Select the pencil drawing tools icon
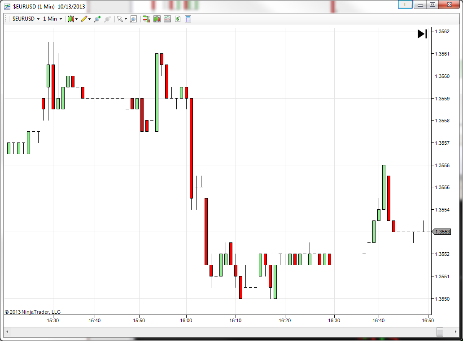 click(x=84, y=19)
